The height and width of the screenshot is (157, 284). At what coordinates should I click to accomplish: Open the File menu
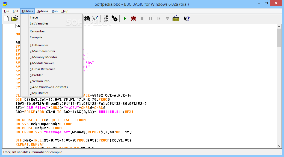tap(7, 11)
